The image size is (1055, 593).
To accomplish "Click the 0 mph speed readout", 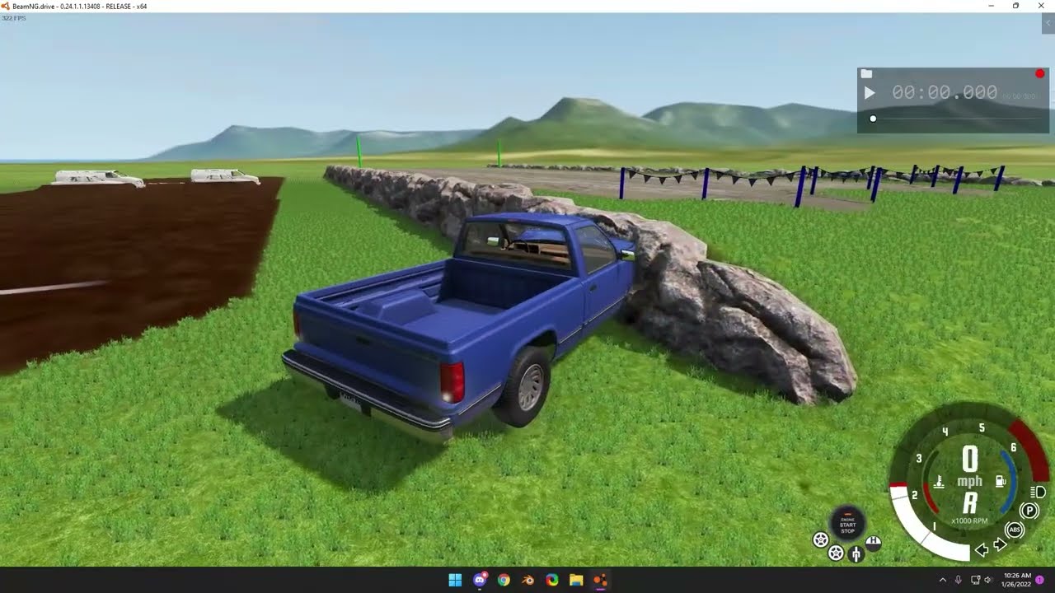I will [x=969, y=467].
